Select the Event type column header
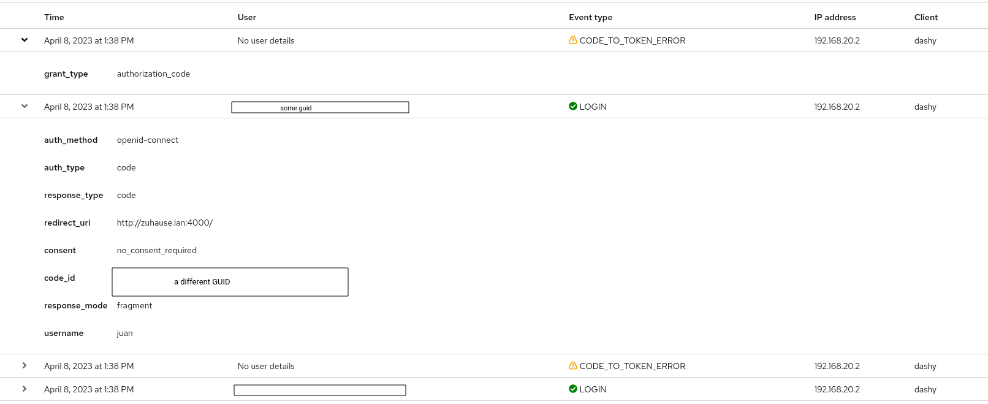988x404 pixels. click(x=590, y=17)
